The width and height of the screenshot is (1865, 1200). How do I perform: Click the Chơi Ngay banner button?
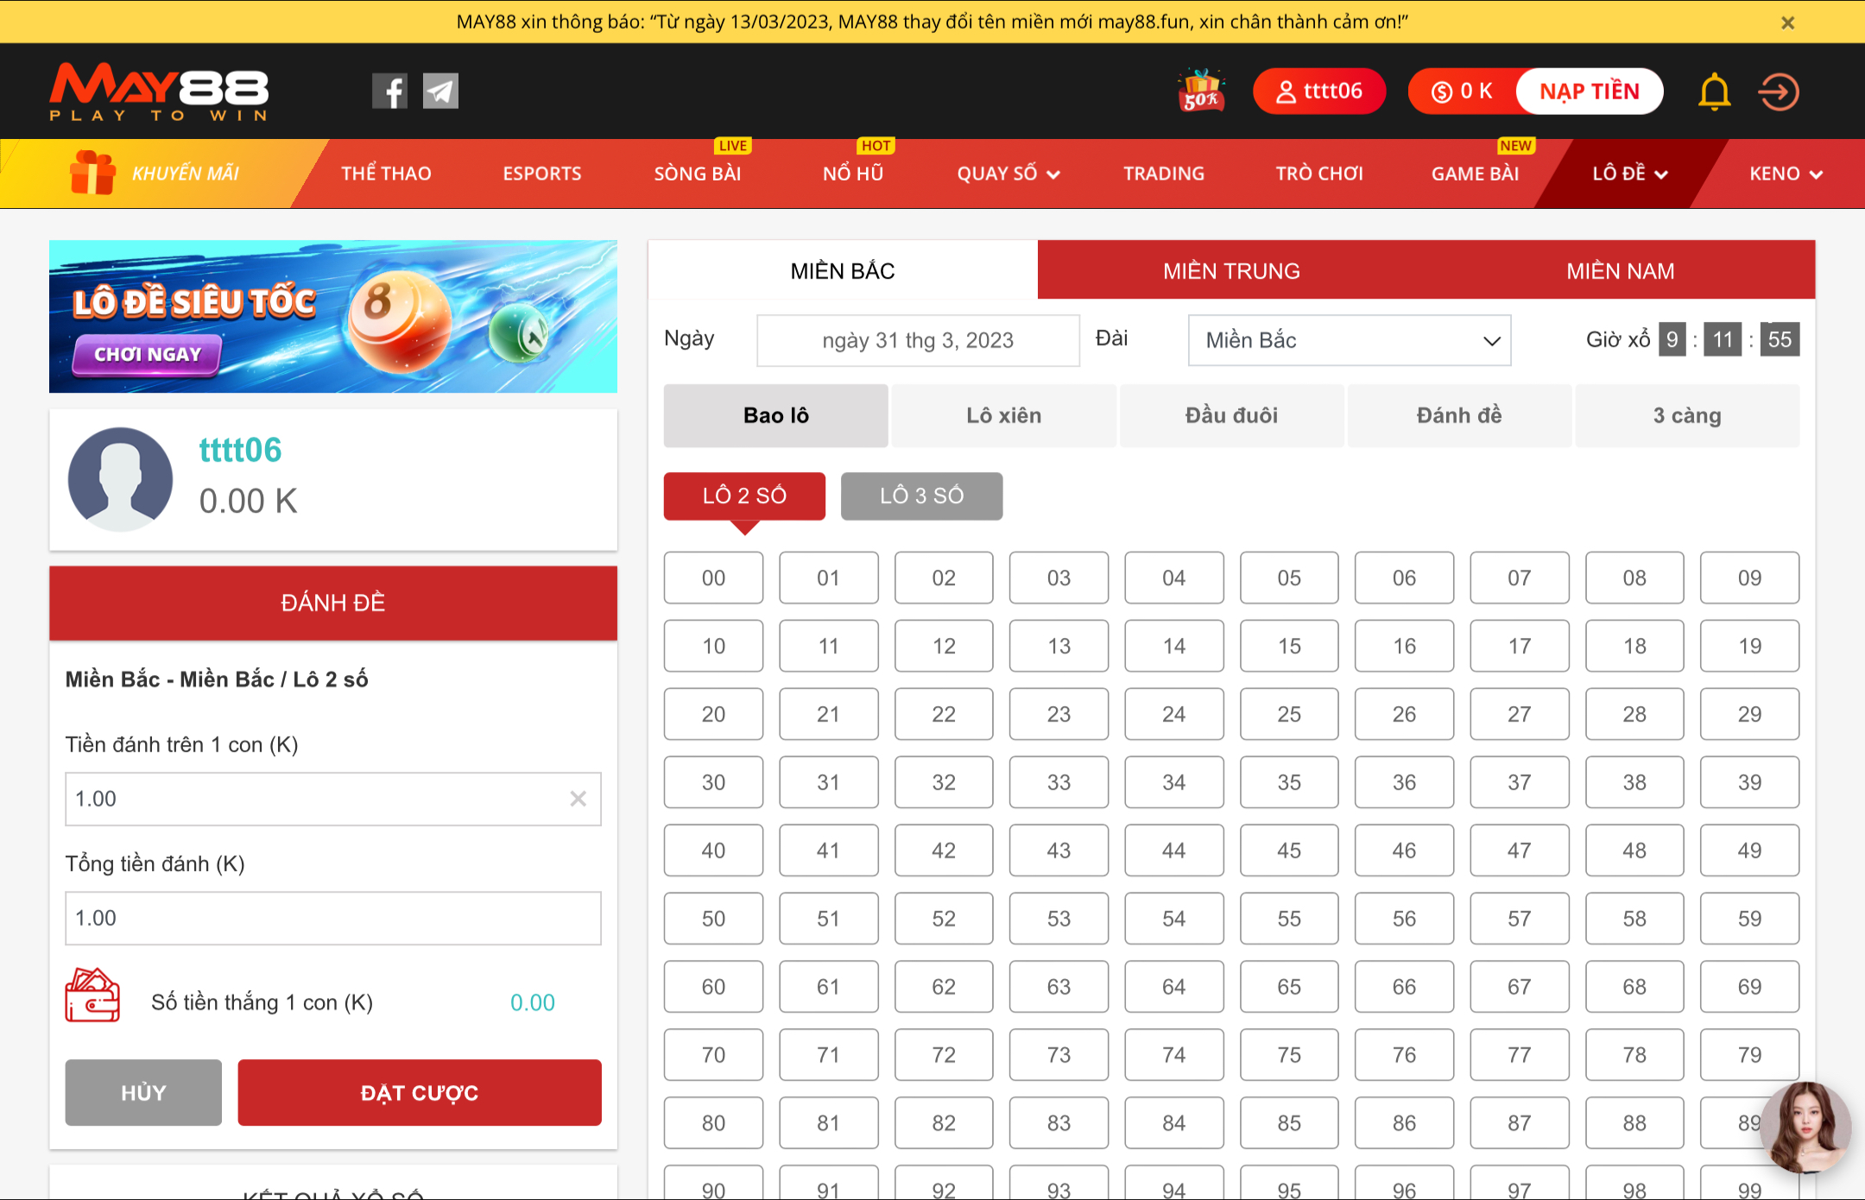click(147, 355)
